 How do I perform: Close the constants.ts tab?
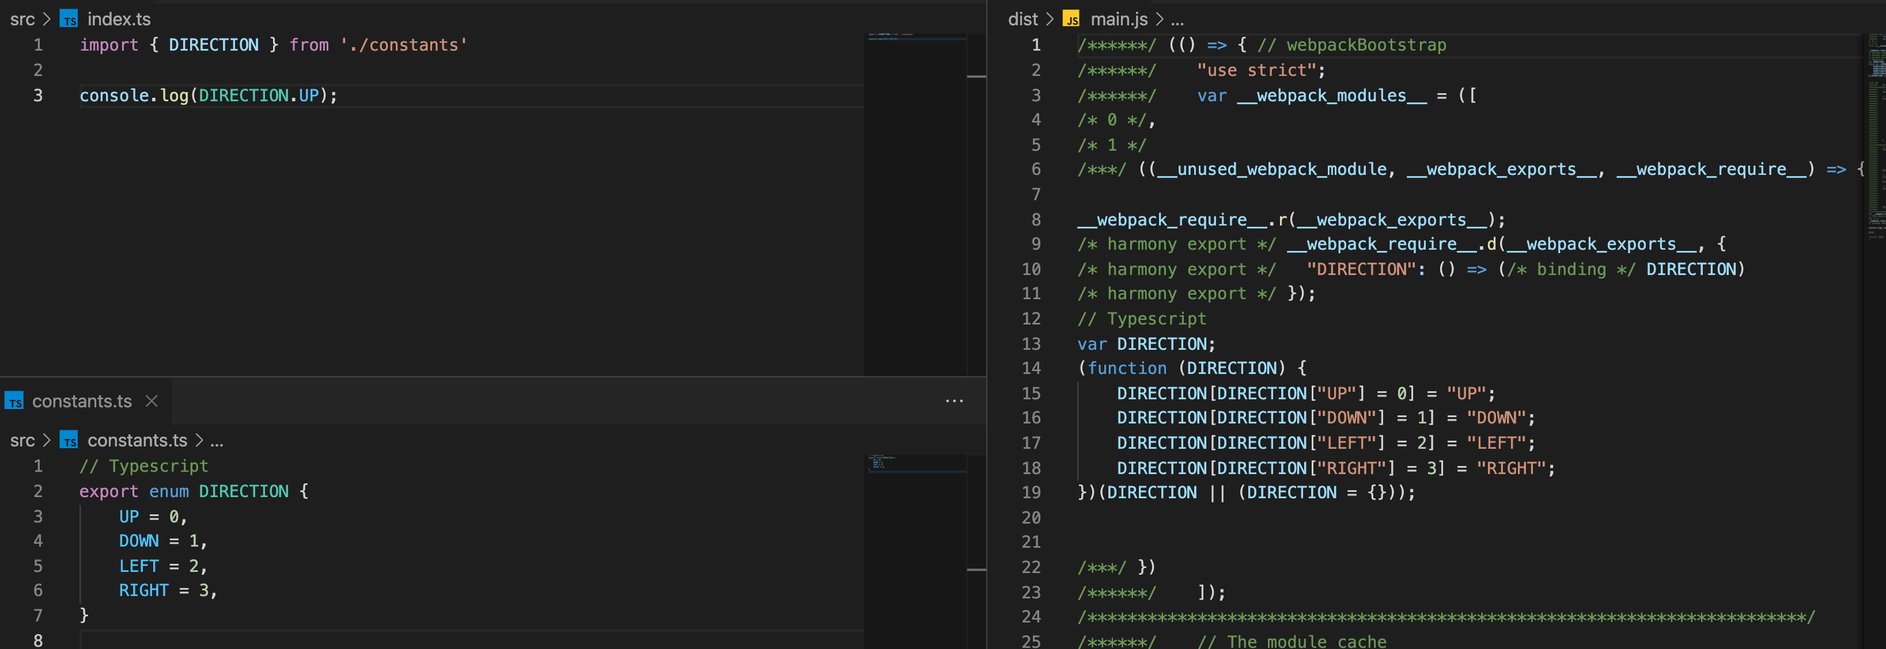pyautogui.click(x=151, y=400)
